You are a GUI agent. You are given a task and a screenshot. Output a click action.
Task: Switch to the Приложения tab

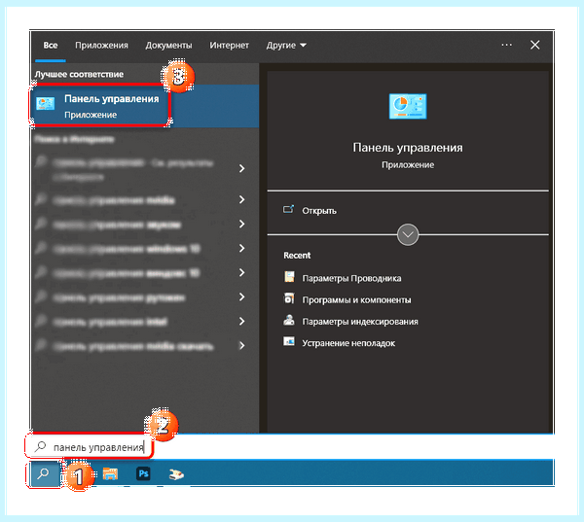click(x=101, y=46)
